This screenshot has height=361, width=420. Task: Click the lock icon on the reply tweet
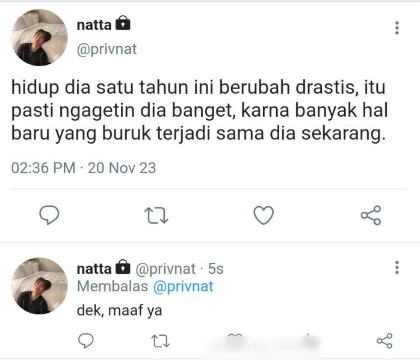coord(123,268)
